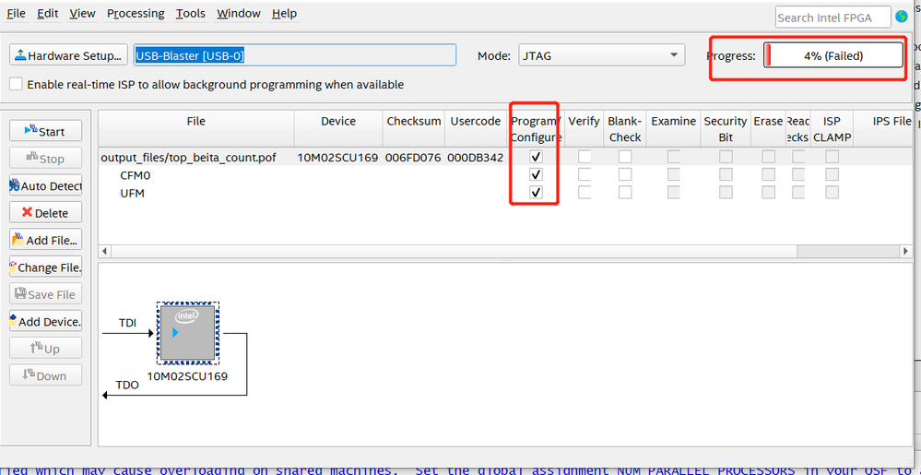The width and height of the screenshot is (921, 475).
Task: Click the TDI label in chain diagram
Action: click(128, 322)
